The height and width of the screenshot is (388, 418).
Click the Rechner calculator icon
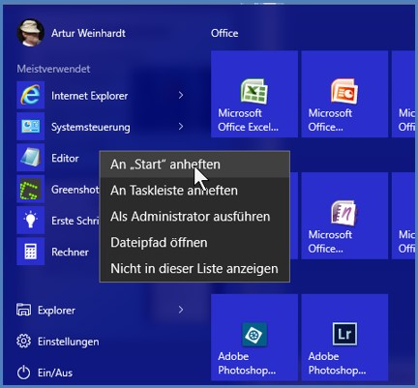[x=31, y=252]
